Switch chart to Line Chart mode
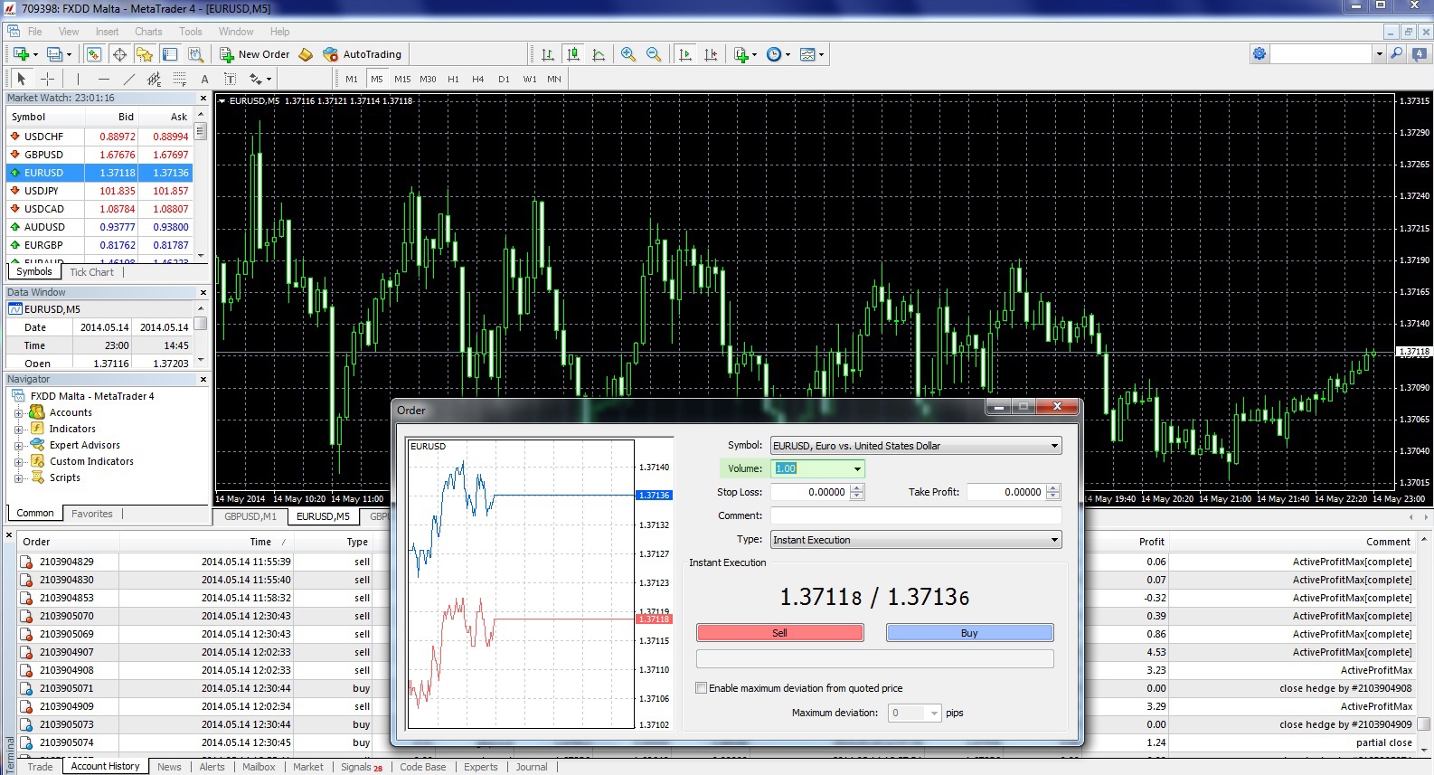The height and width of the screenshot is (775, 1434). coord(599,54)
